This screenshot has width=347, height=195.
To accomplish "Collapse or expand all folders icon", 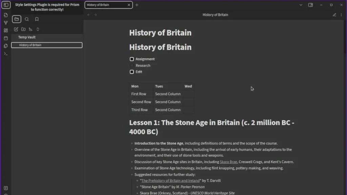I will tap(38, 29).
